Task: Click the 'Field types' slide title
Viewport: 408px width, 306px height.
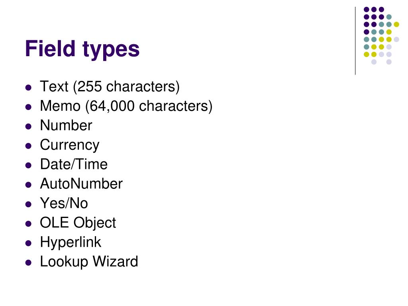Action: [x=82, y=49]
